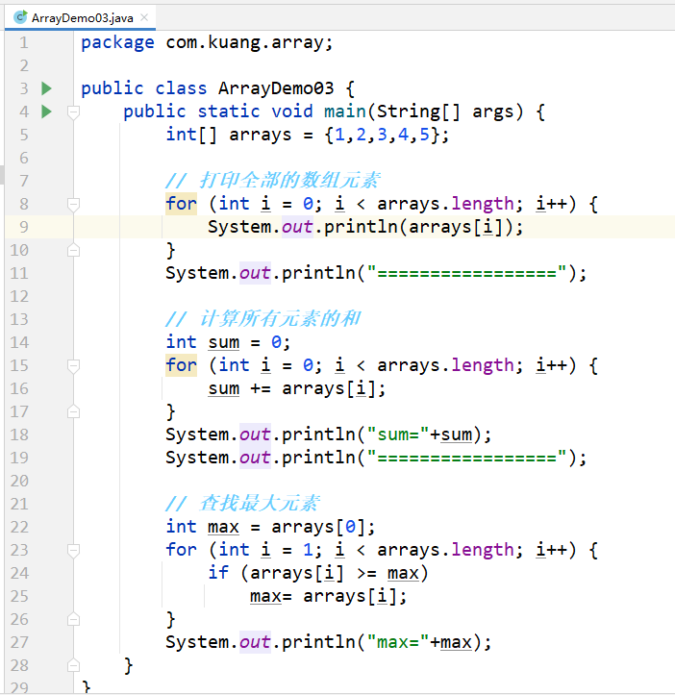
Task: Run the main method via the line 4 arrow
Action: click(x=46, y=112)
